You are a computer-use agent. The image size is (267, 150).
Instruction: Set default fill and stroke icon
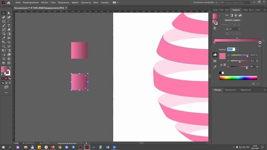(x=2, y=75)
